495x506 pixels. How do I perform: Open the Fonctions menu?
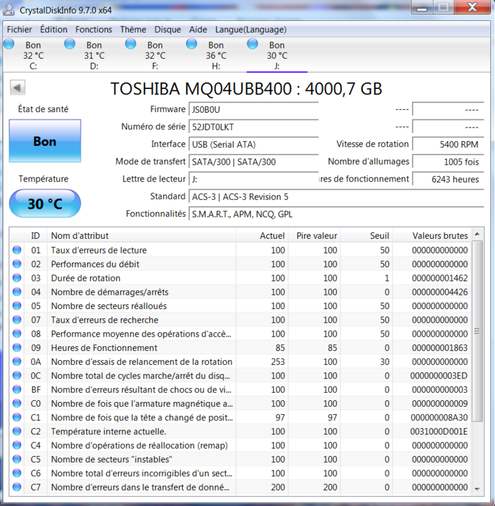click(x=94, y=30)
